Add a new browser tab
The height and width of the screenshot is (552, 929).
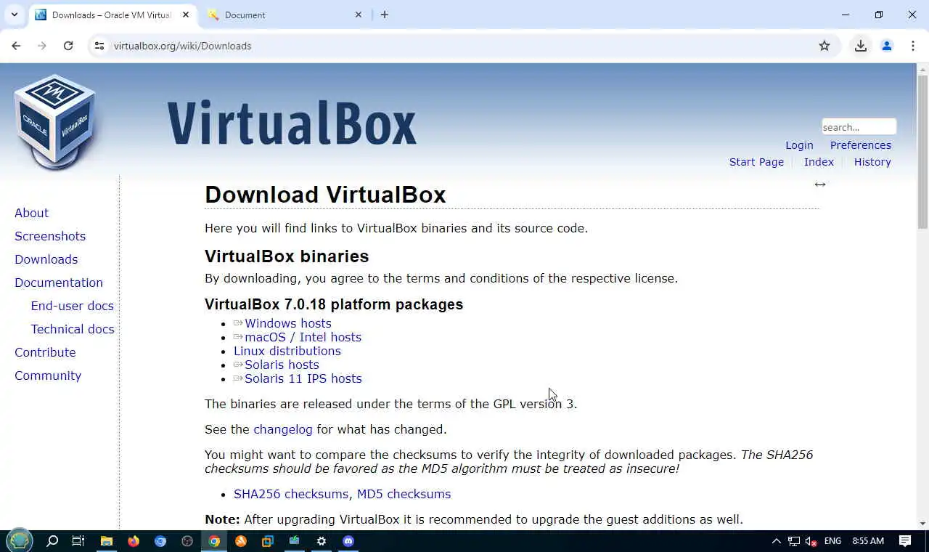pyautogui.click(x=385, y=15)
